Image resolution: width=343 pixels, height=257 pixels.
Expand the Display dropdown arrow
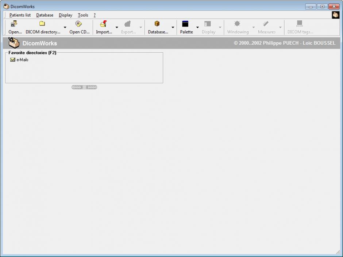pos(220,27)
